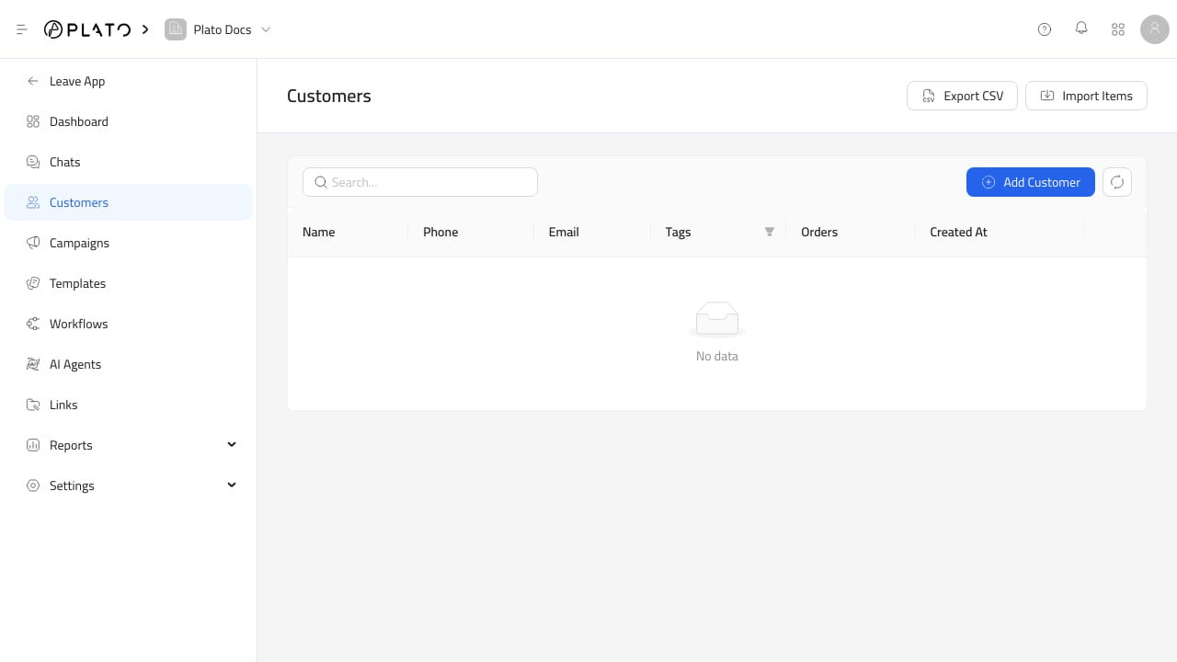
Task: Click the Plato logo
Action: pyautogui.click(x=87, y=29)
